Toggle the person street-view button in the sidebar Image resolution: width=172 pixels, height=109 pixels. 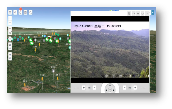click(x=10, y=56)
